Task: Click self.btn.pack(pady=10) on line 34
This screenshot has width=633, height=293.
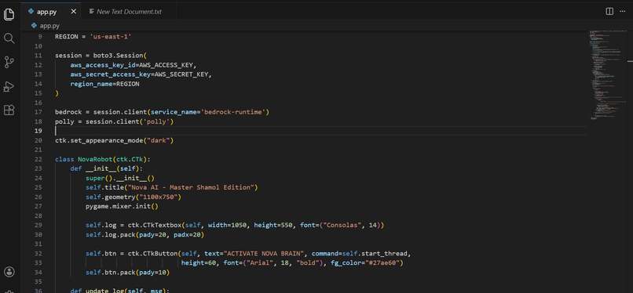Action: coord(127,273)
